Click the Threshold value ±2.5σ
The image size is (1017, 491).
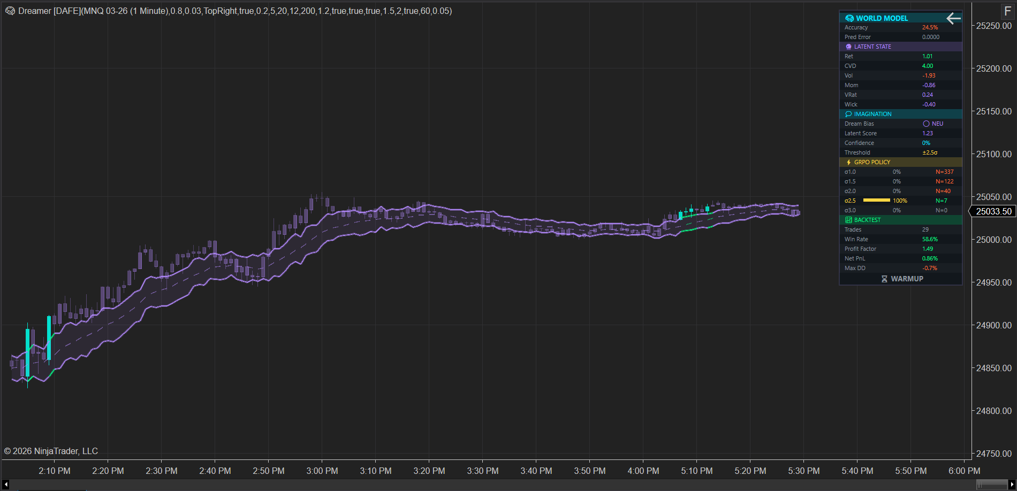(x=930, y=152)
